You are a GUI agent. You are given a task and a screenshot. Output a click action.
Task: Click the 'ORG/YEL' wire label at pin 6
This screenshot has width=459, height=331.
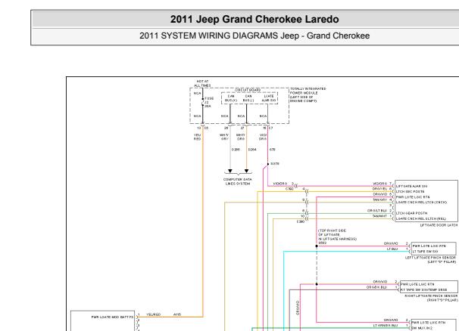click(379, 189)
